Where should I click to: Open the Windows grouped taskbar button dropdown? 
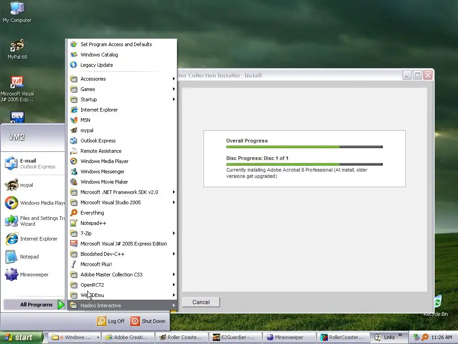(98, 337)
